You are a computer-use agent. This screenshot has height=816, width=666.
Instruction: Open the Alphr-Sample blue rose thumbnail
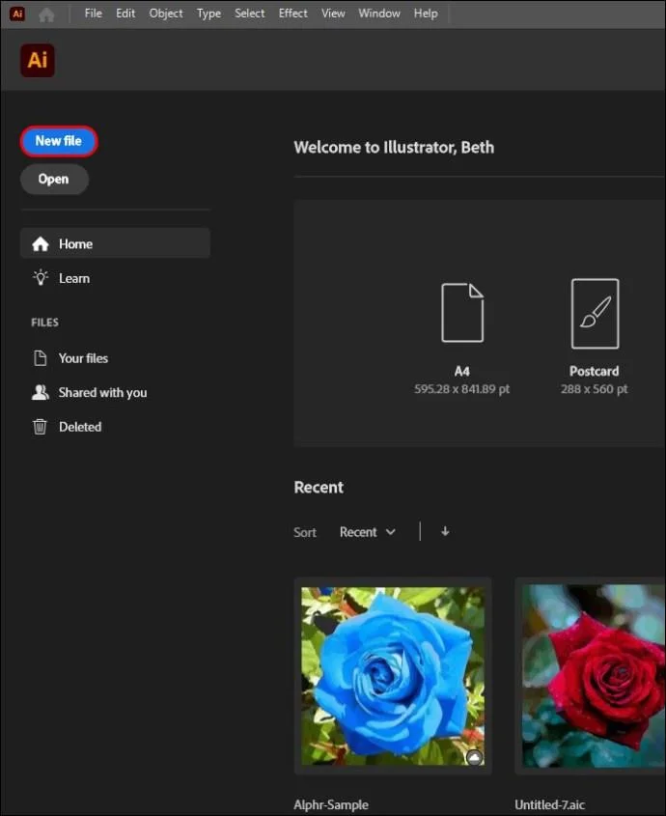click(393, 676)
